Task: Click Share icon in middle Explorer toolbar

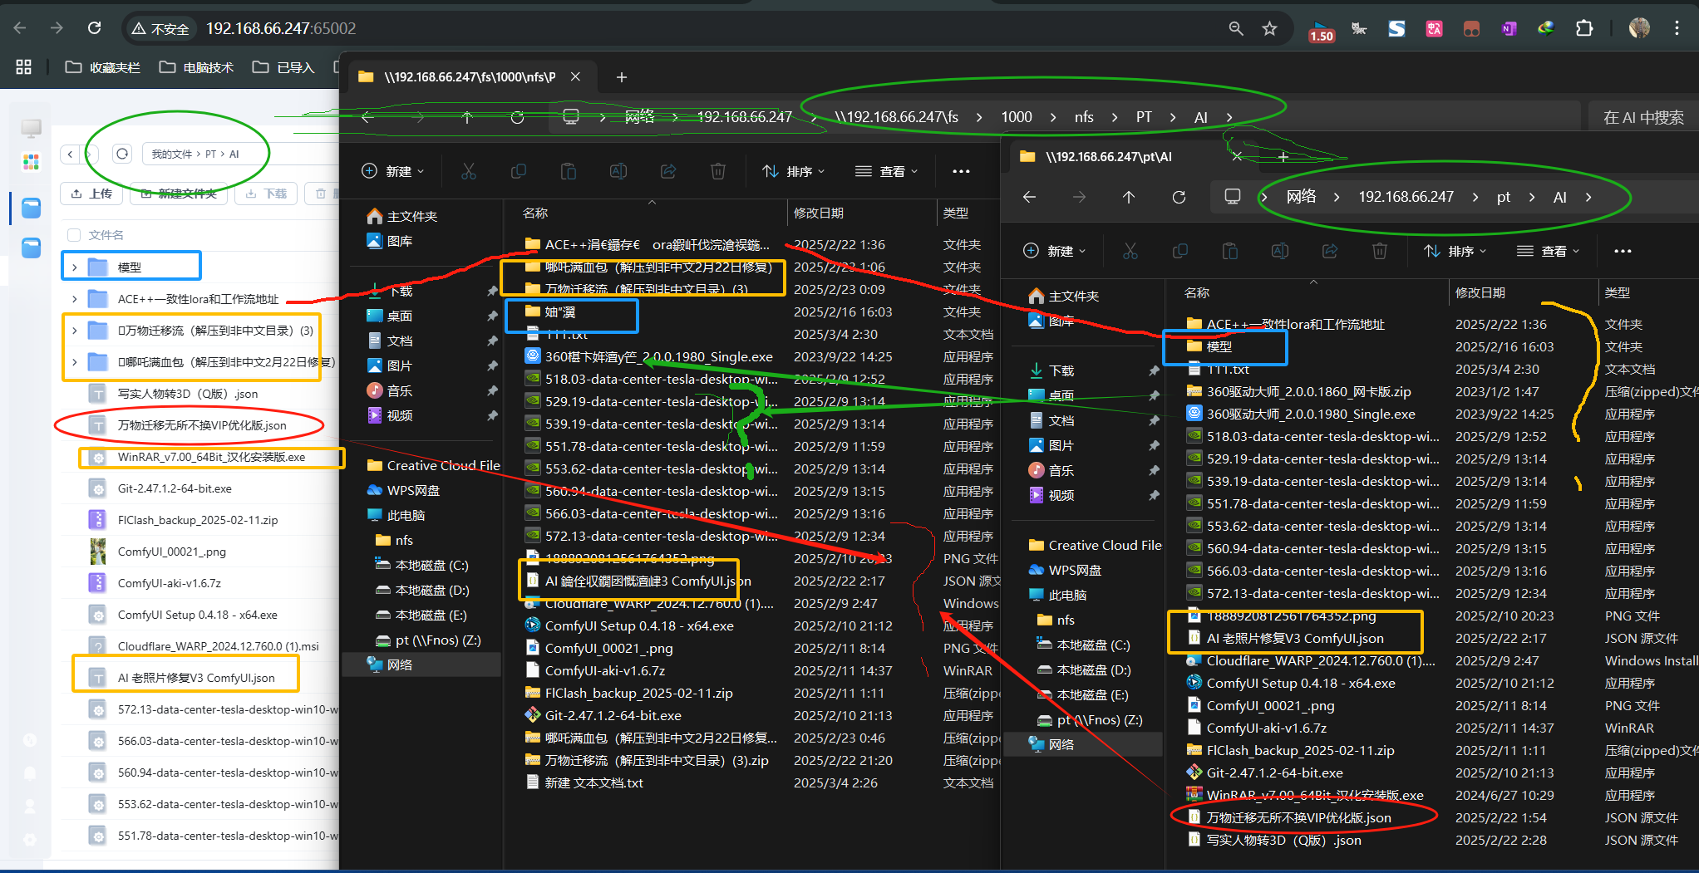Action: pyautogui.click(x=668, y=171)
